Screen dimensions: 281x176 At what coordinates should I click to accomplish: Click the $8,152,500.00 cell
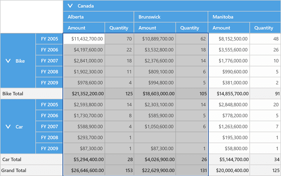coord(229,39)
